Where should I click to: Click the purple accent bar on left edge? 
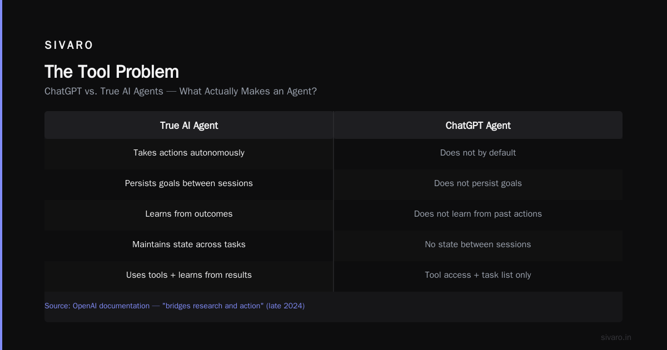click(x=1, y=175)
